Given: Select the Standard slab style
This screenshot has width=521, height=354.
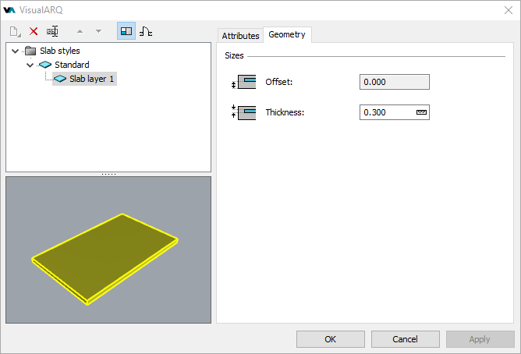Looking at the screenshot, I should pos(72,65).
